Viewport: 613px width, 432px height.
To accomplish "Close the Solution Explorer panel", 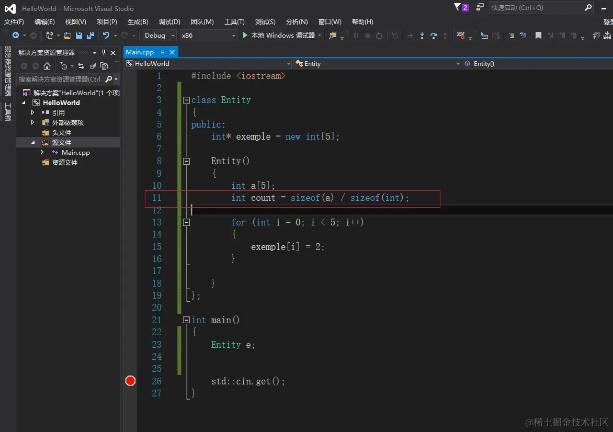I will pos(113,52).
